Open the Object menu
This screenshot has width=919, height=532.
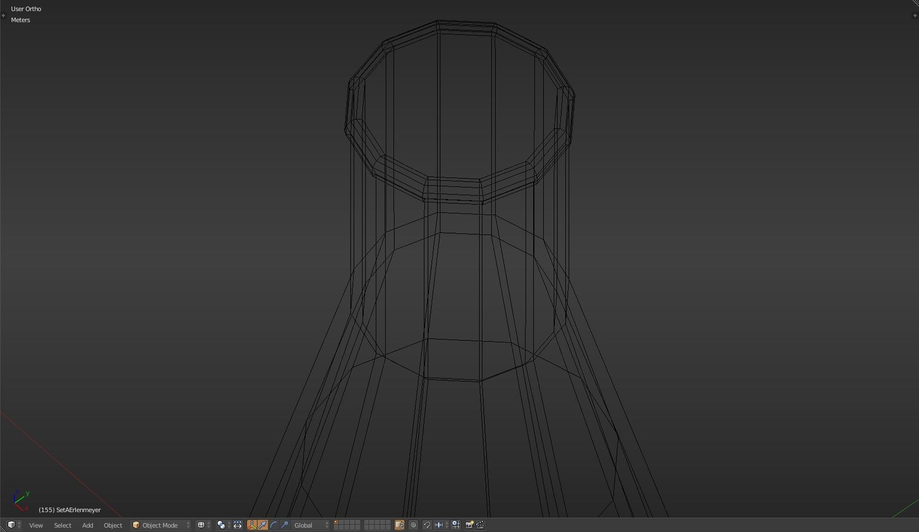[113, 525]
